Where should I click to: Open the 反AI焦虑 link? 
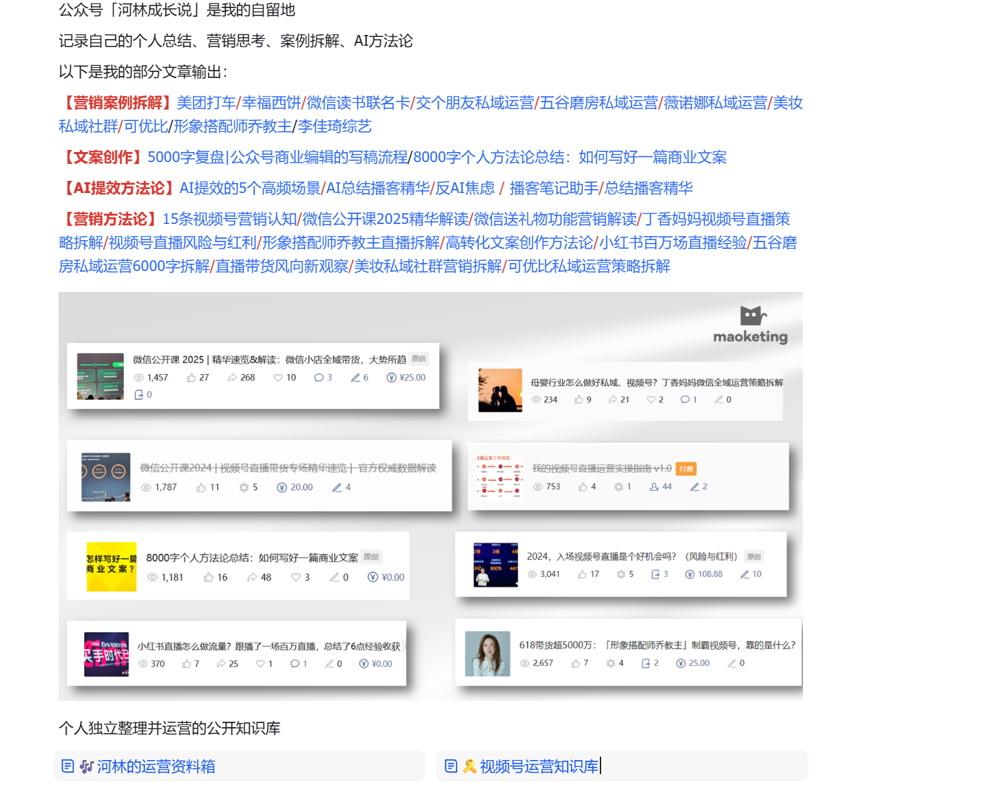tap(465, 188)
